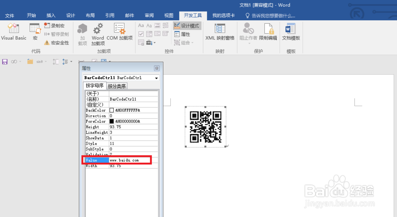The width and height of the screenshot is (397, 217).
Task: Insert a Building Block Gallery control
Action: [165, 25]
